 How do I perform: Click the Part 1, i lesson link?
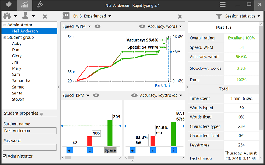tap(162, 85)
